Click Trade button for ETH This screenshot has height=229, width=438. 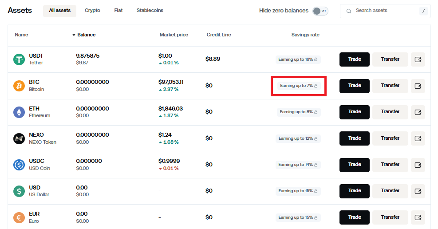(x=355, y=112)
